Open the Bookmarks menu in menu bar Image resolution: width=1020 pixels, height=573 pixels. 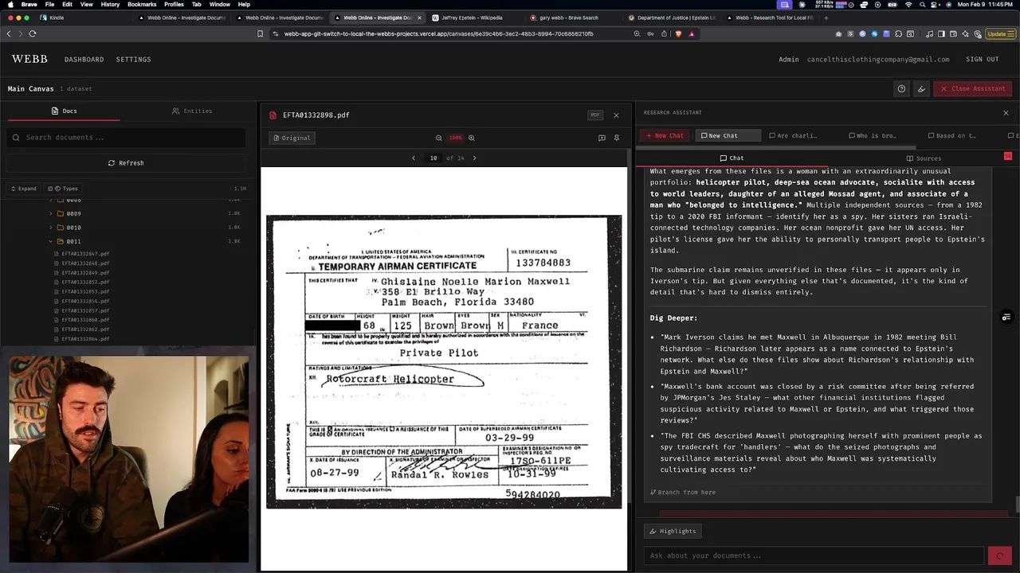tap(142, 5)
